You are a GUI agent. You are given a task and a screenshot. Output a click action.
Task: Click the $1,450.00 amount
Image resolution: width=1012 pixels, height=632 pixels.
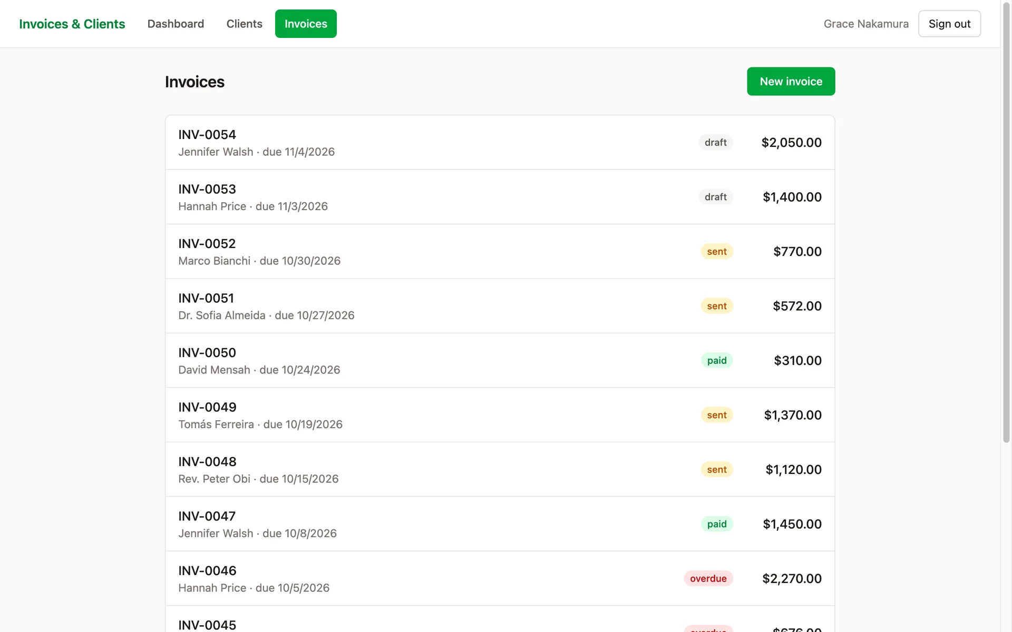(792, 524)
